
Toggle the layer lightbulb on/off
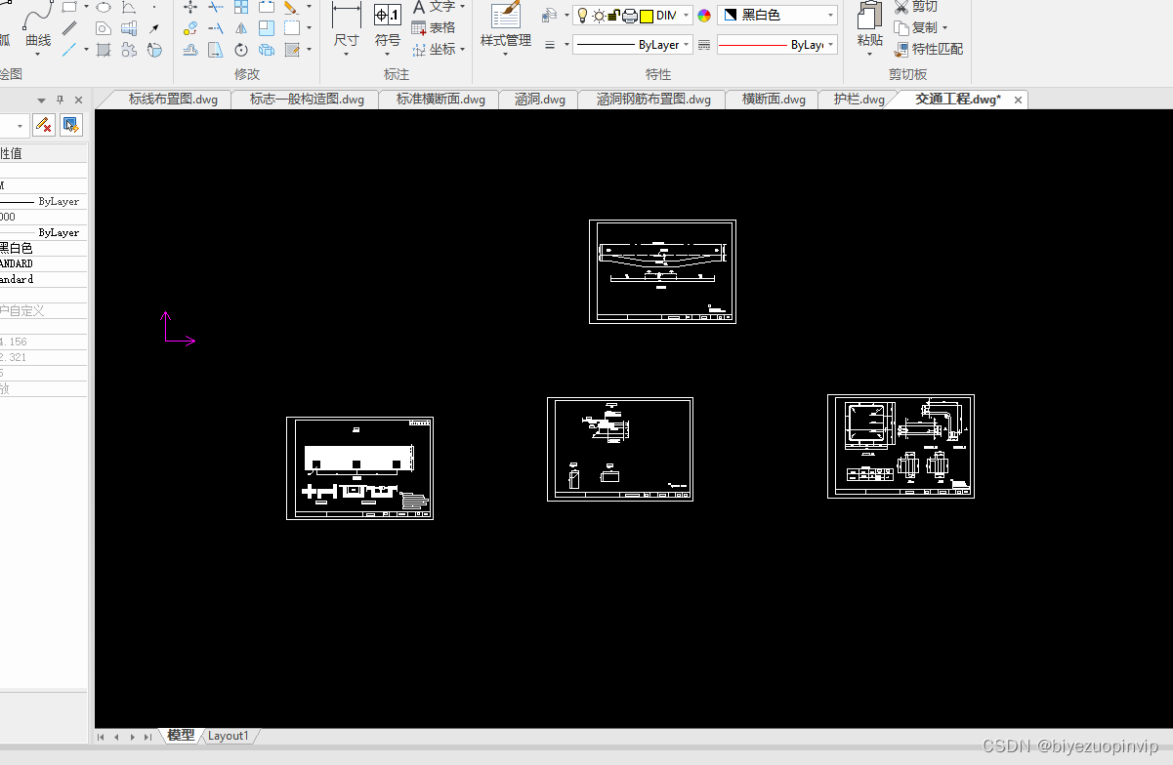(x=582, y=16)
